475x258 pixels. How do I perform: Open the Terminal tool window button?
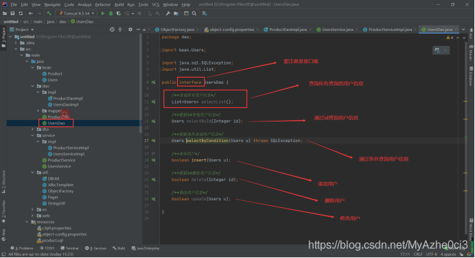69,248
